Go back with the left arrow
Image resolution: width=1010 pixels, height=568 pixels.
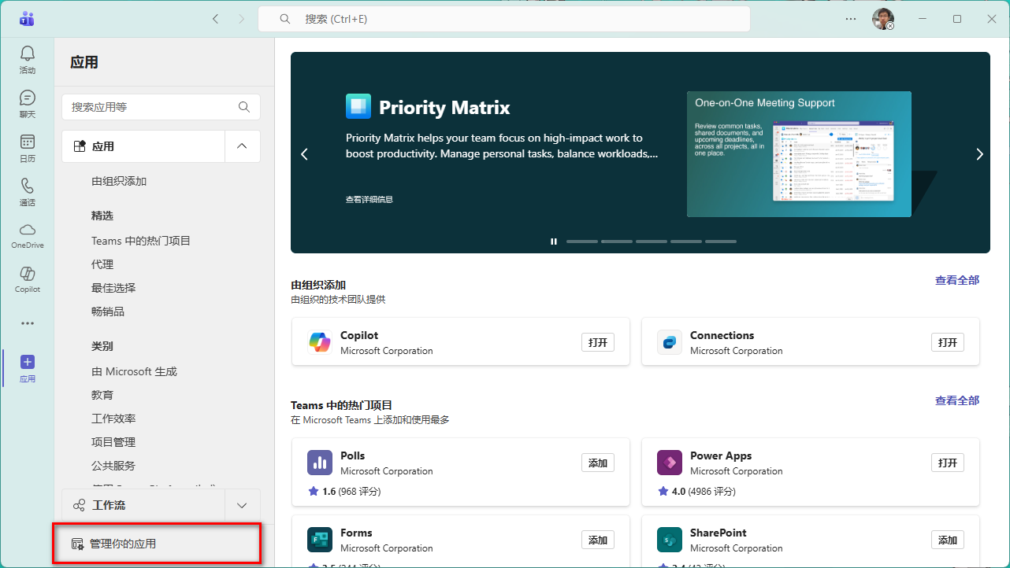(x=216, y=19)
